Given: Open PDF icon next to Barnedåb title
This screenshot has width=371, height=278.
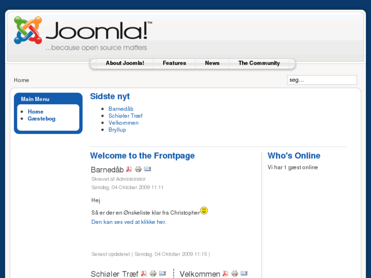Looking at the screenshot, I should (129, 169).
